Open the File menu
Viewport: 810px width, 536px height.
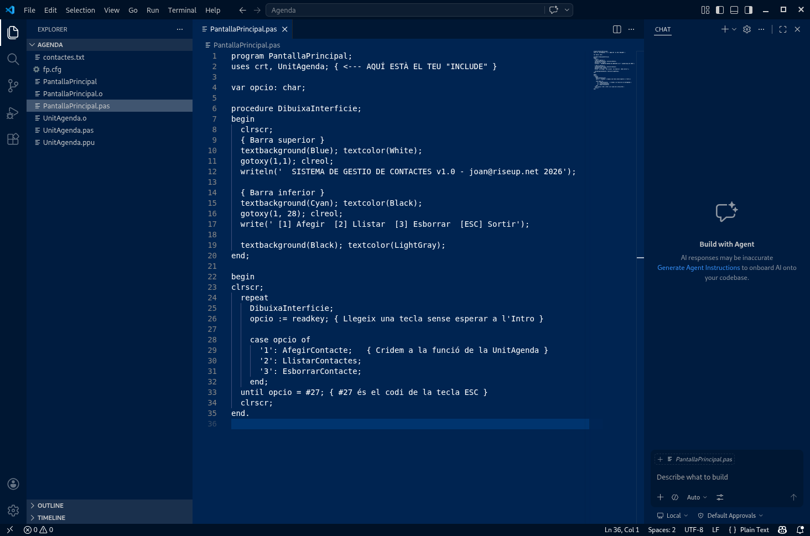pos(30,10)
